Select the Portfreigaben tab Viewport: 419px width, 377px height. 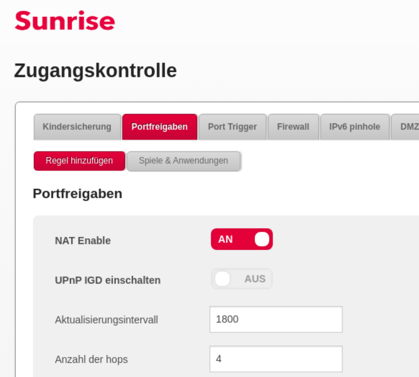pos(159,127)
